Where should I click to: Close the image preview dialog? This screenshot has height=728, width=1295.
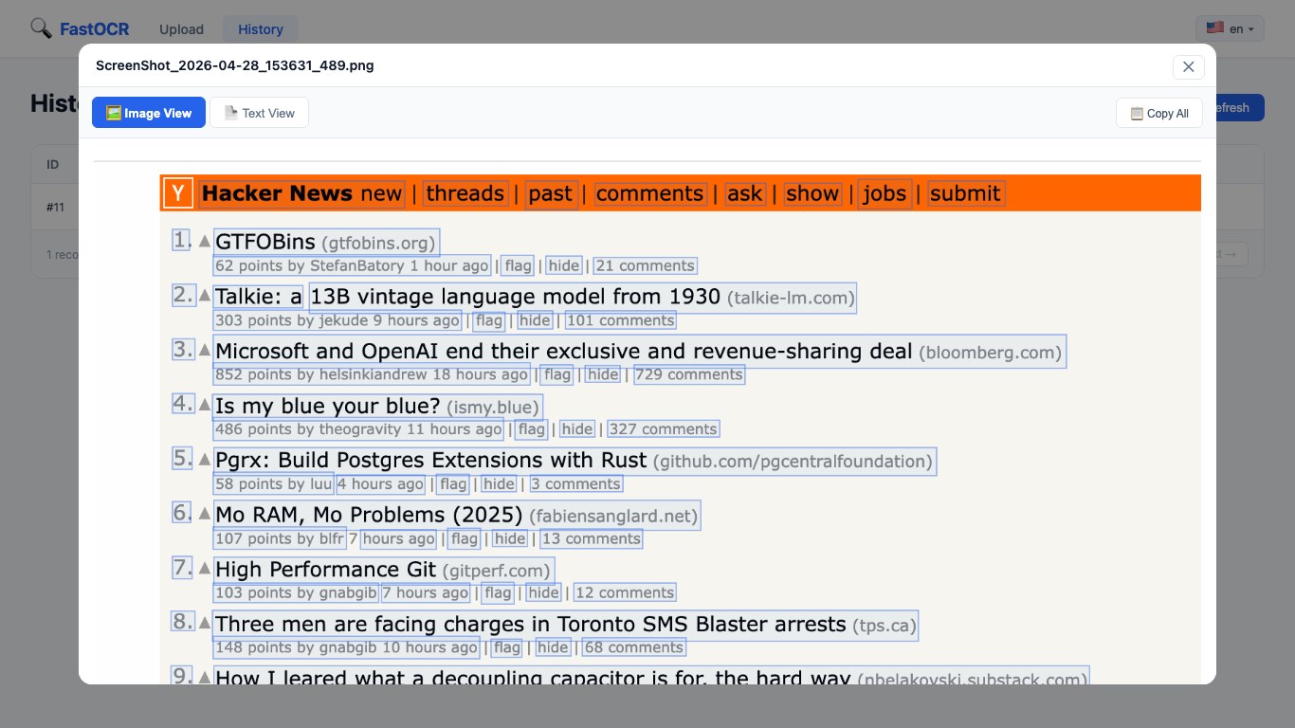click(1188, 66)
